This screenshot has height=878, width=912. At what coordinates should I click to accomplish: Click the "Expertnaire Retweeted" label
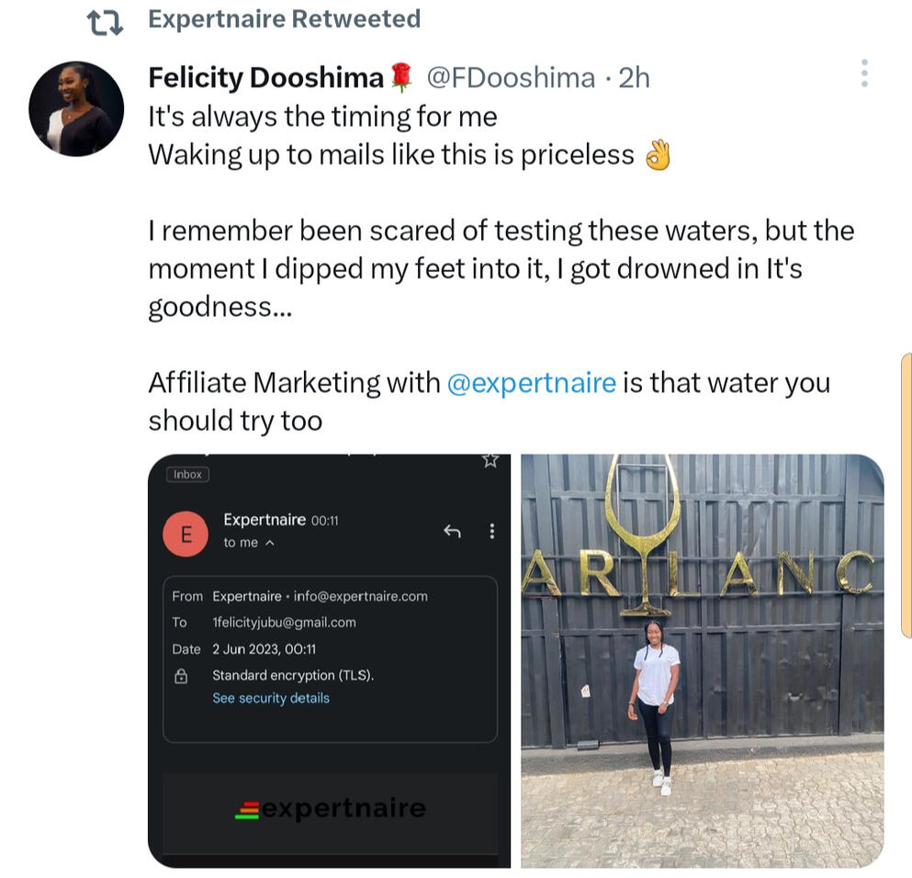coord(284,19)
